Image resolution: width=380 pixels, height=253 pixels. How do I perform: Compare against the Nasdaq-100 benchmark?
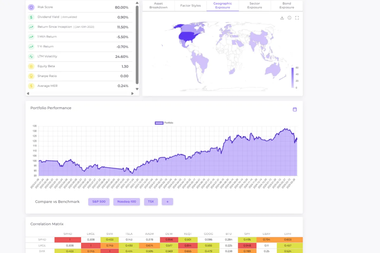pyautogui.click(x=127, y=202)
